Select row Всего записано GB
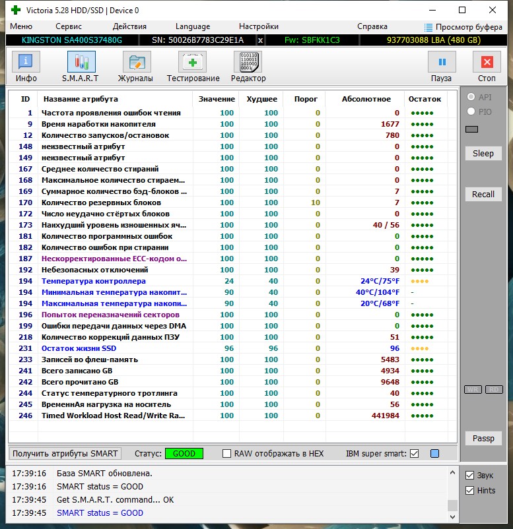Viewport: 513px width, 529px height. click(x=232, y=371)
